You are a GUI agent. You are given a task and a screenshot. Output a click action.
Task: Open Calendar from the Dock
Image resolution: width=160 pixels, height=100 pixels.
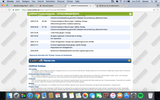point(58,95)
